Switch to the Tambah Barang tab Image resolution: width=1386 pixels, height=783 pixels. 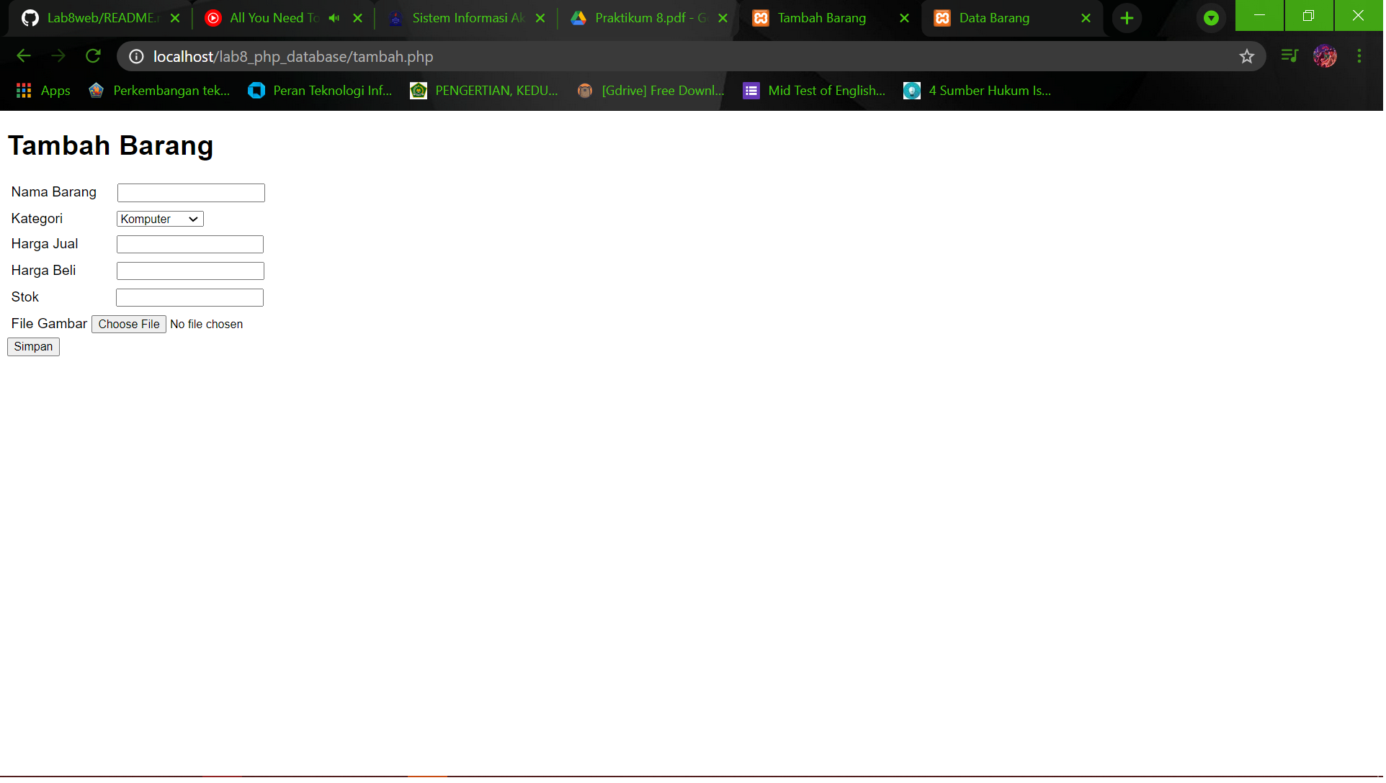[821, 18]
